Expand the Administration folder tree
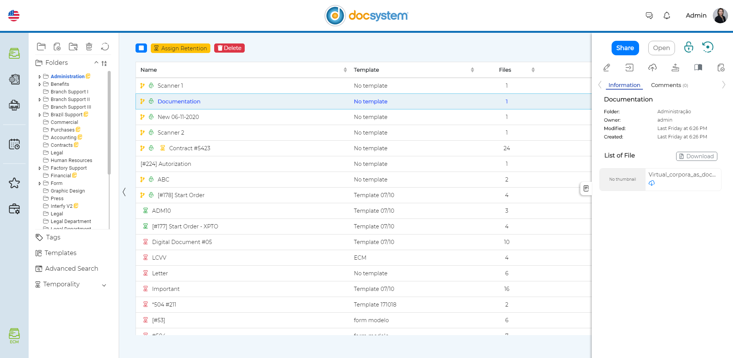This screenshot has width=733, height=358. 40,77
